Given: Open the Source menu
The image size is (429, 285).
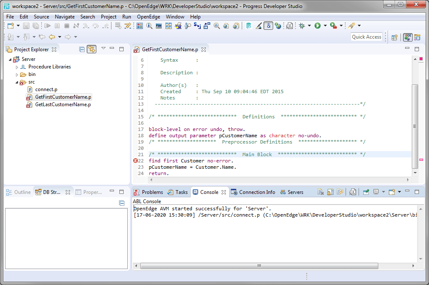Looking at the screenshot, I should pos(41,17).
